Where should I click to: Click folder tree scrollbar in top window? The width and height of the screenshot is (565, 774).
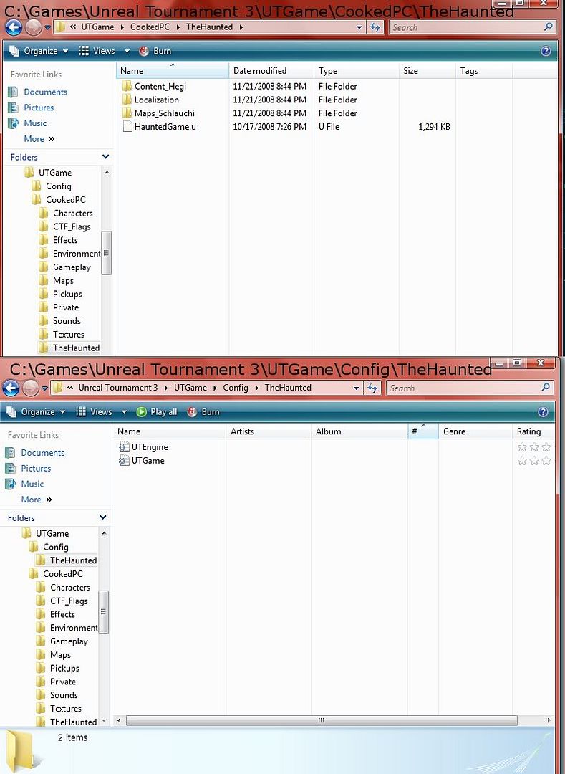pos(107,253)
